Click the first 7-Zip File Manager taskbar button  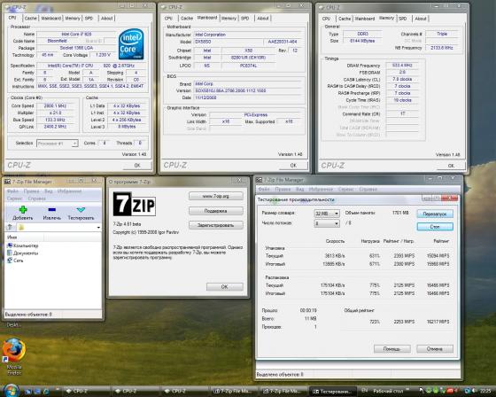pyautogui.click(x=234, y=392)
